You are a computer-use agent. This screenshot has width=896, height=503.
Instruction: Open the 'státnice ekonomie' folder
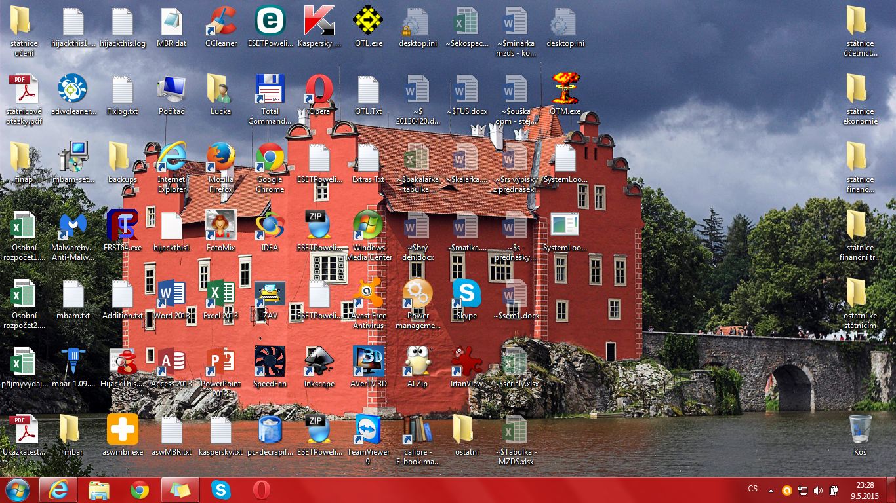[x=861, y=100]
